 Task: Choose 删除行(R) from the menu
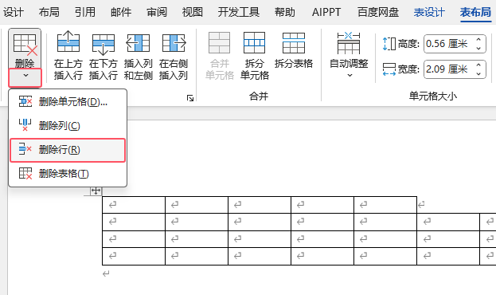click(x=68, y=150)
